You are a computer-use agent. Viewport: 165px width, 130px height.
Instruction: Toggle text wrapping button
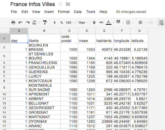(161, 23)
